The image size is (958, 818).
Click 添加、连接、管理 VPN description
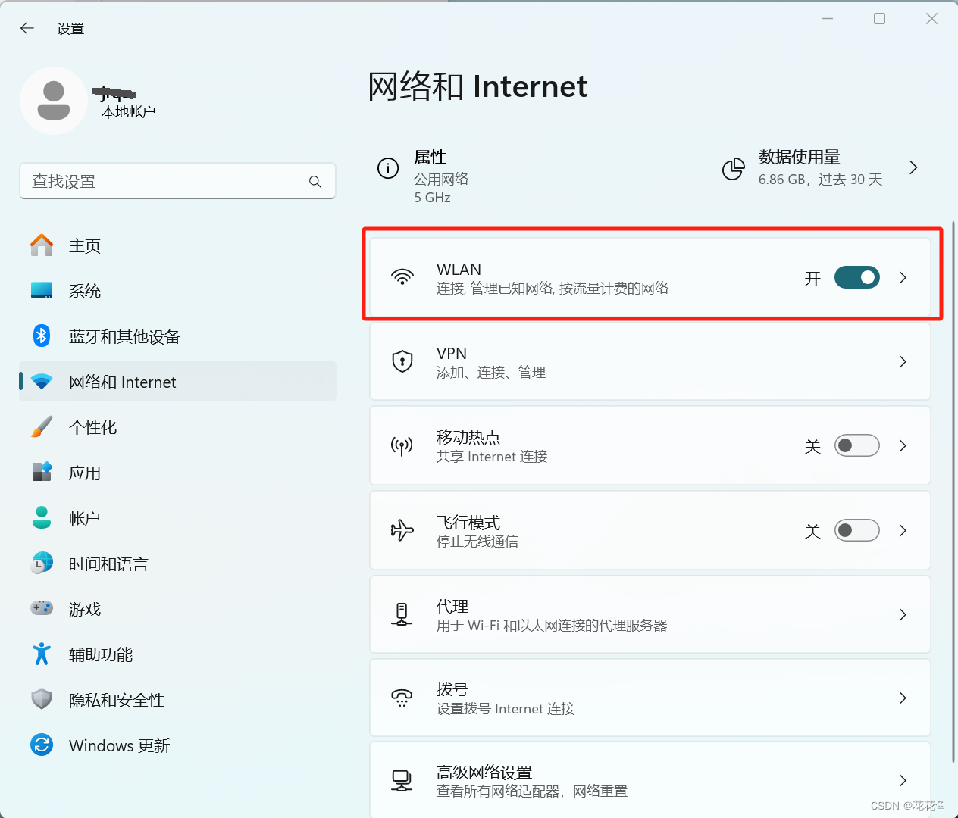(x=491, y=373)
